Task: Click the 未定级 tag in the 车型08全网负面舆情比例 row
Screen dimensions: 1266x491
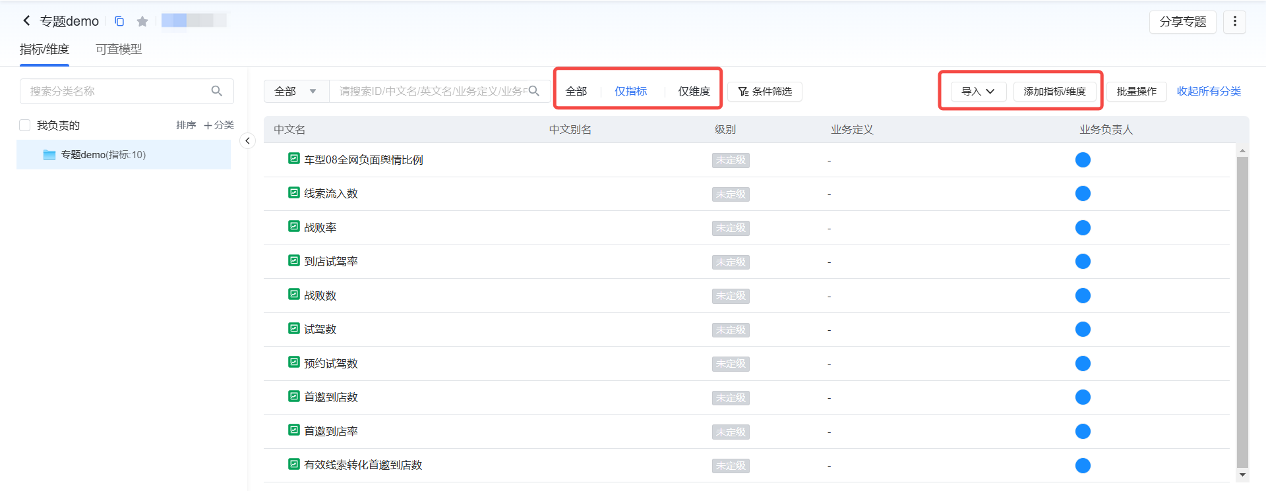Action: click(731, 160)
